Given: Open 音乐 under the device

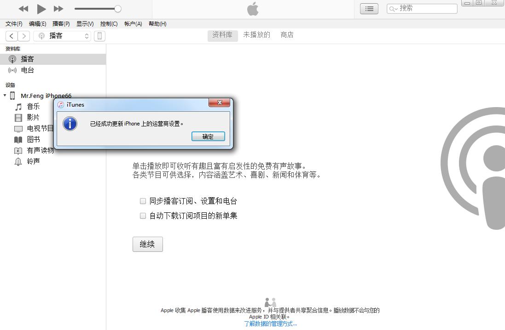Looking at the screenshot, I should (x=33, y=107).
